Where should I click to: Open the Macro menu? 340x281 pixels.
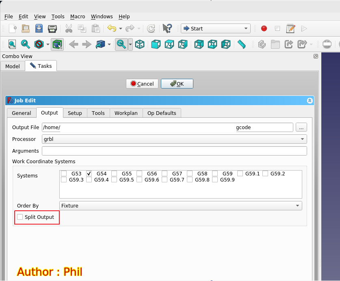click(x=78, y=17)
